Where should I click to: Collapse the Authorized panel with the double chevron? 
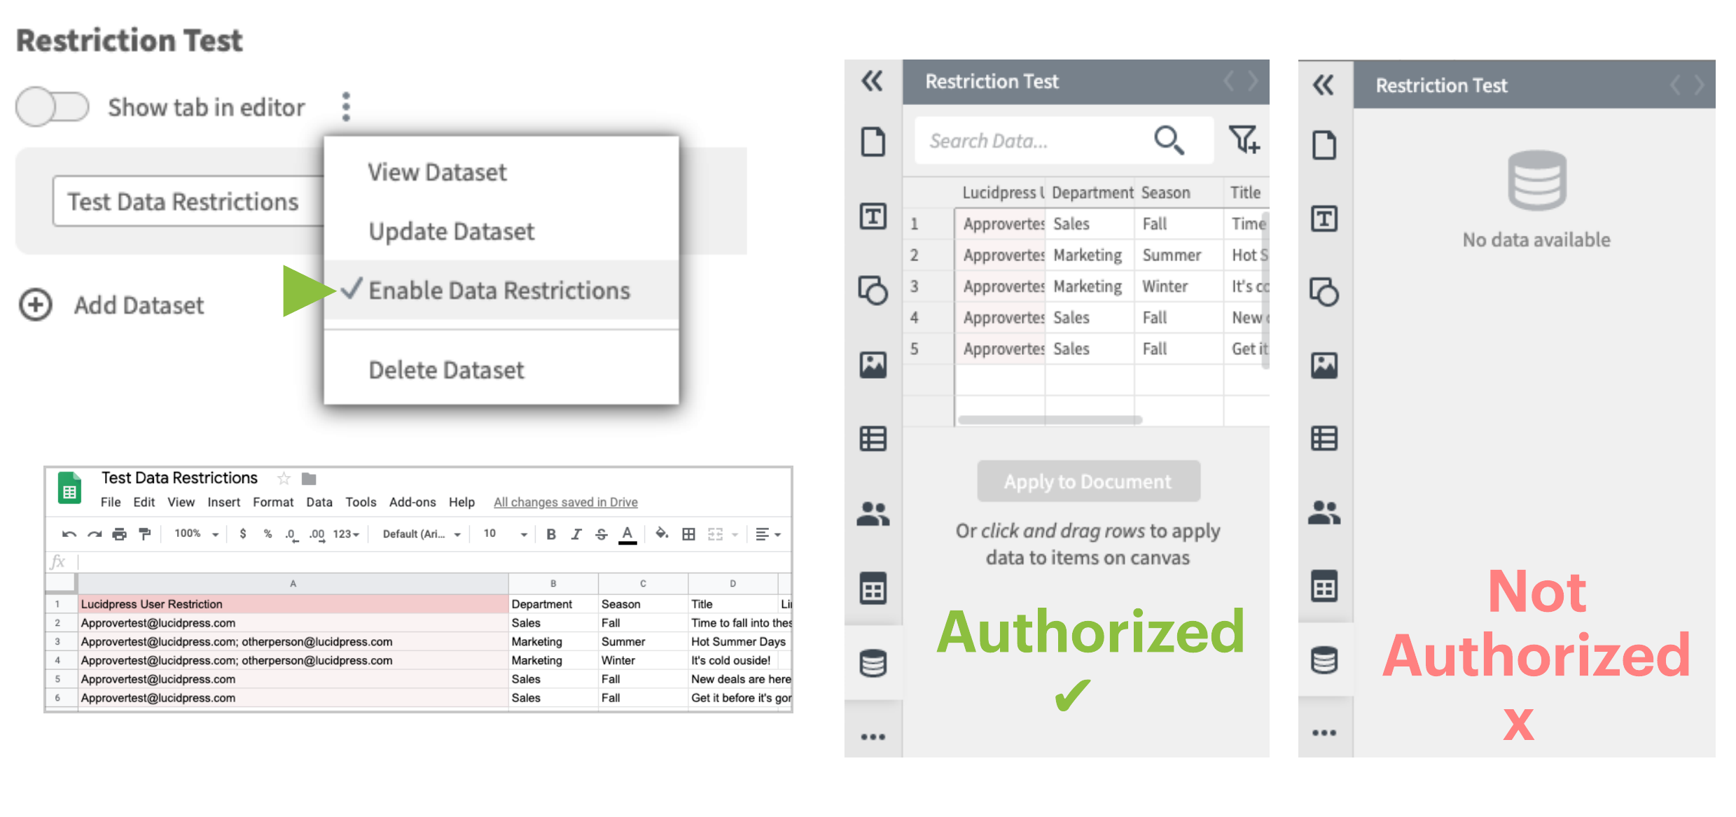872,81
